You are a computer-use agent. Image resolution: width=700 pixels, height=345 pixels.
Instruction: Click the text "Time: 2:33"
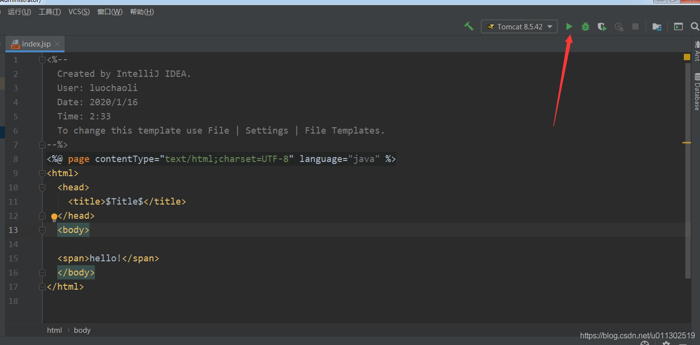click(84, 116)
